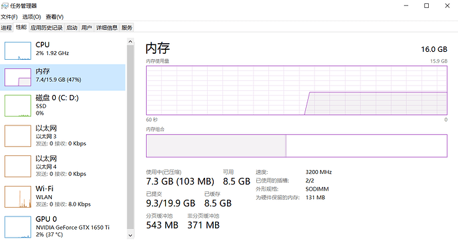Select the CPU usage mini graph
Viewport: 458px width, 241px height.
click(x=17, y=51)
